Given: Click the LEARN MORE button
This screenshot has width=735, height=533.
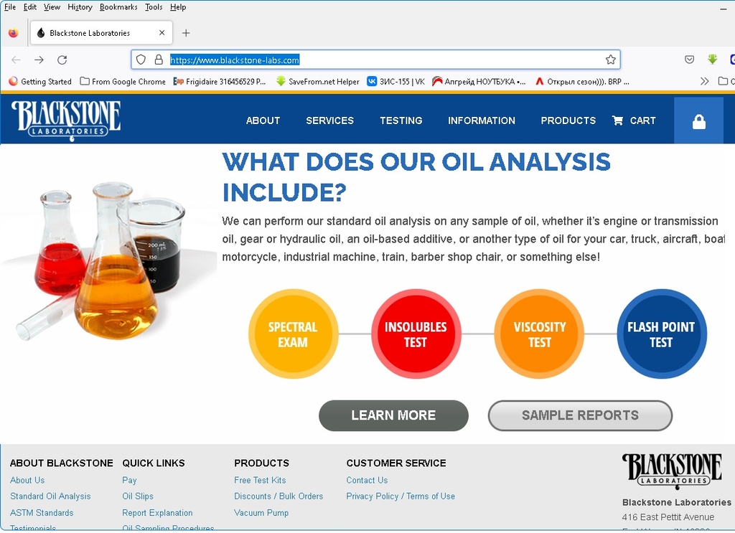Looking at the screenshot, I should 394,415.
